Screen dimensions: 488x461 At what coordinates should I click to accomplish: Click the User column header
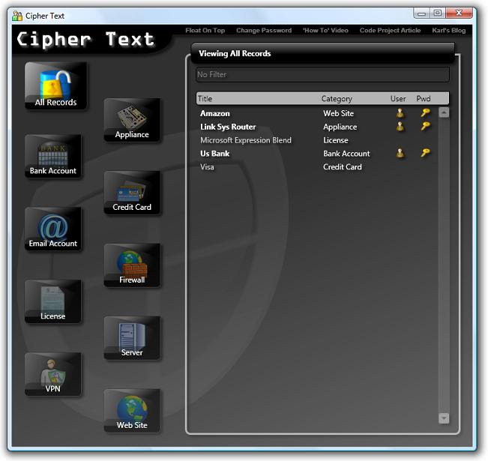[x=398, y=99]
